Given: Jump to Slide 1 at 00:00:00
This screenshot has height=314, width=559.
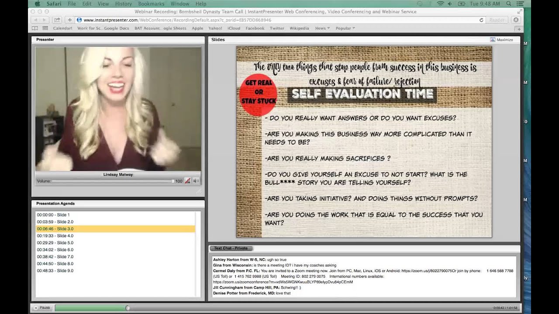Looking at the screenshot, I should [x=115, y=215].
